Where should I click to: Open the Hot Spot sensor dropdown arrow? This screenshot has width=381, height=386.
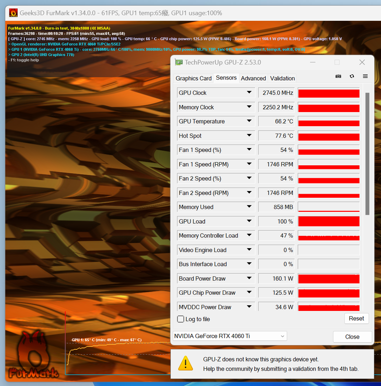tap(249, 136)
